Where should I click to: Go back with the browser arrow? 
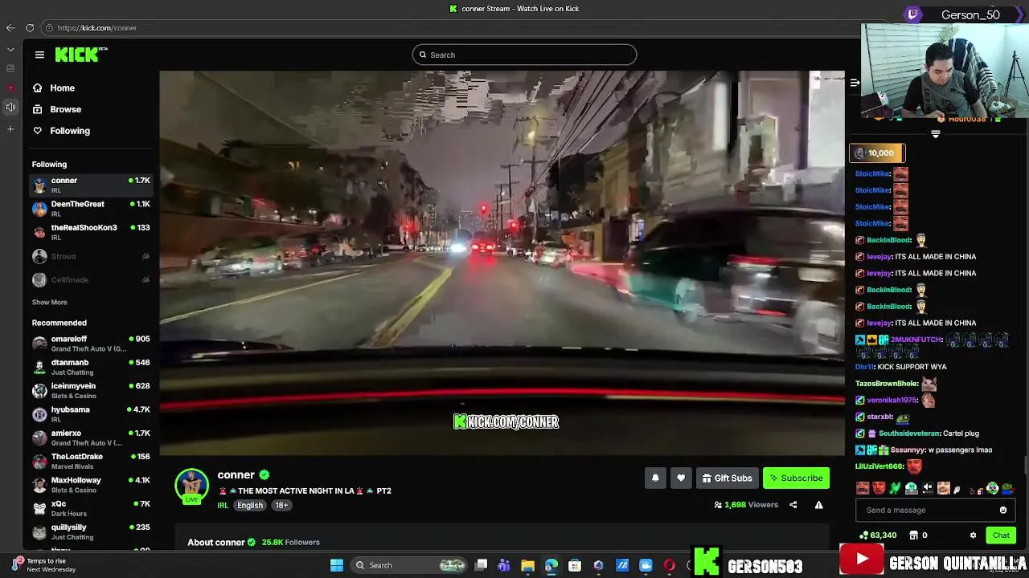10,27
